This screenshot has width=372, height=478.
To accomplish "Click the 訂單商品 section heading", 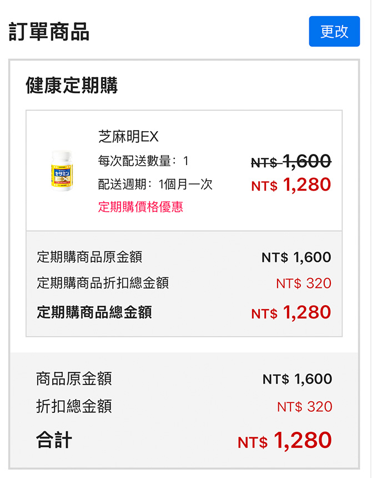I will tap(49, 32).
